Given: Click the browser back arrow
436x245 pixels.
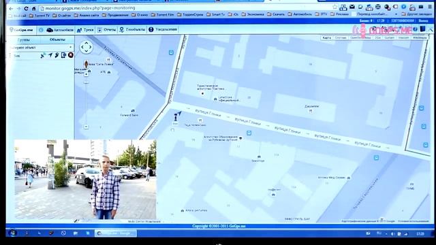Looking at the screenshot, I should 11,9.
